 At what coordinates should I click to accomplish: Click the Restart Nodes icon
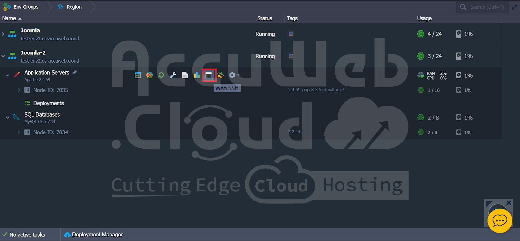click(x=161, y=75)
